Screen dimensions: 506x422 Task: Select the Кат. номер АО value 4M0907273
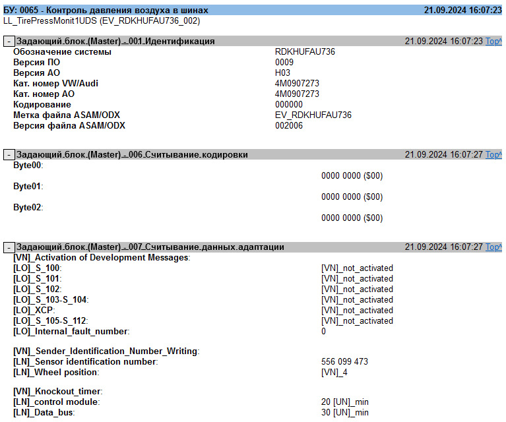(297, 94)
